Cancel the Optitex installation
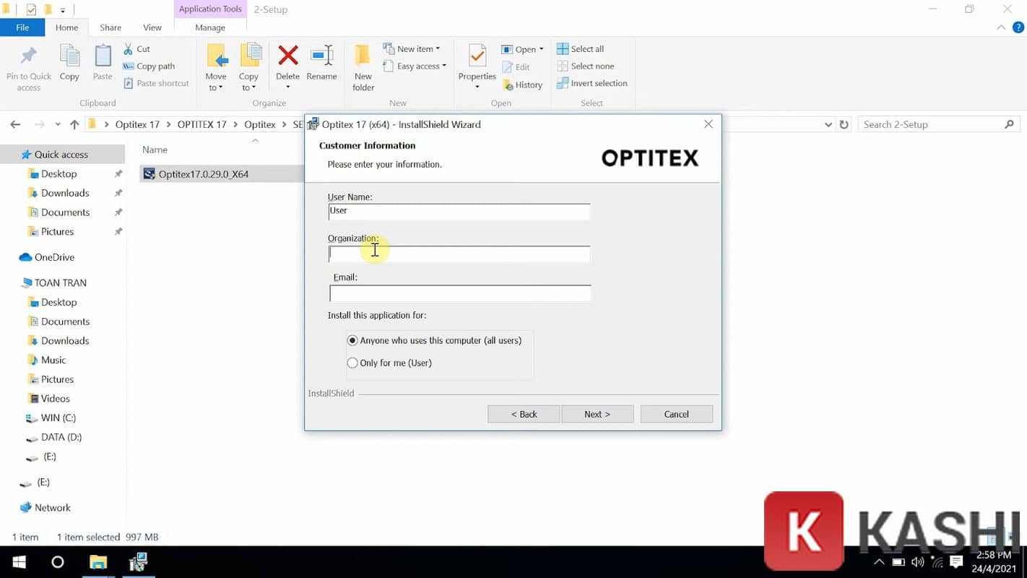This screenshot has width=1027, height=578. coord(675,413)
